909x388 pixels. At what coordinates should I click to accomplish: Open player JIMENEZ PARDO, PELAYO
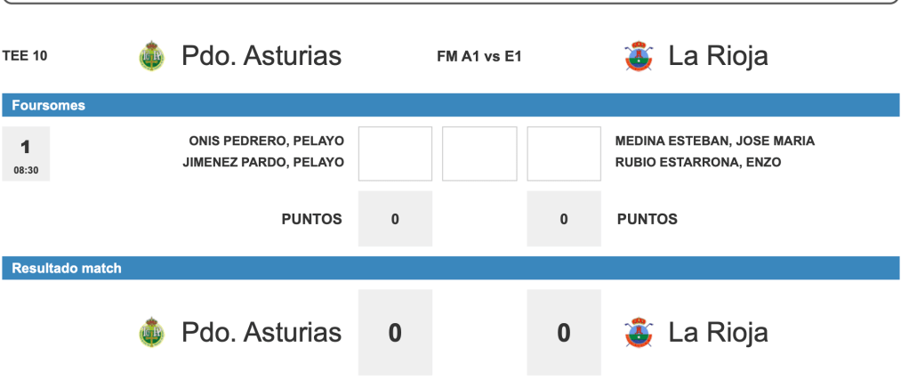point(263,162)
